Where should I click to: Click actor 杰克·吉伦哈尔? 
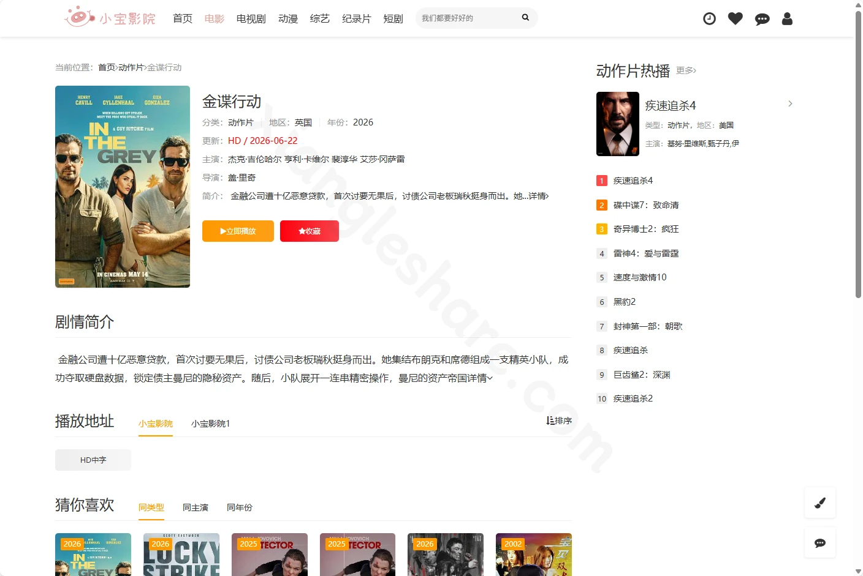pos(255,159)
